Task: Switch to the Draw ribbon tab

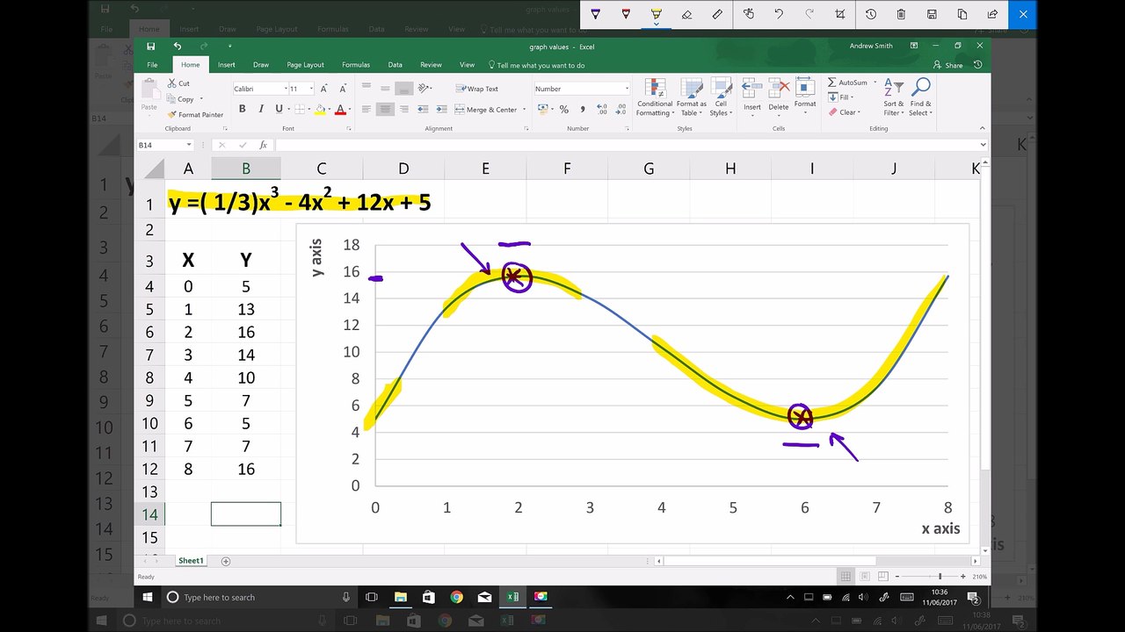Action: click(261, 65)
